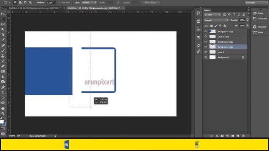Close the Untitled-2 document tab

[64, 8]
